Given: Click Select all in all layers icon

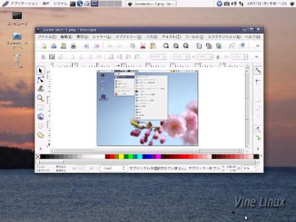Looking at the screenshot, I should (52, 57).
